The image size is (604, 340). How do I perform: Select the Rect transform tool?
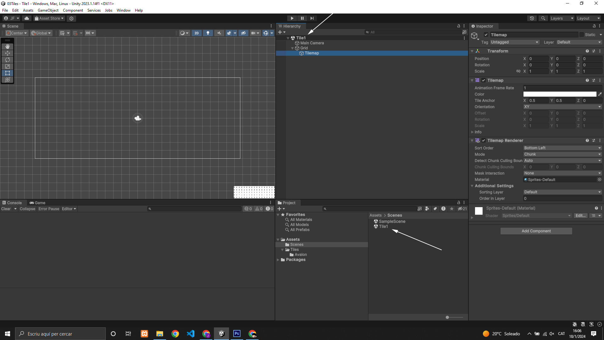pos(8,73)
